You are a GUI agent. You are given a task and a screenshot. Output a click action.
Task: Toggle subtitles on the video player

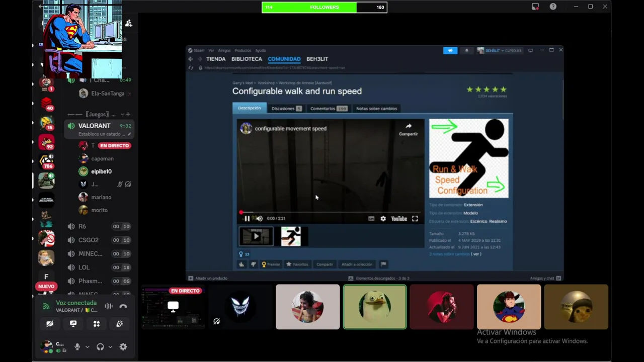coord(371,219)
